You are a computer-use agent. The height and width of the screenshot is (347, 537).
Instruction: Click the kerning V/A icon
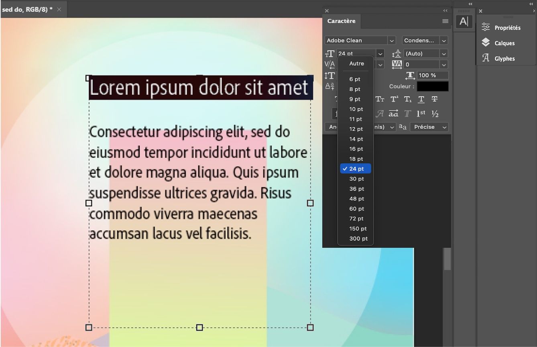click(x=330, y=64)
